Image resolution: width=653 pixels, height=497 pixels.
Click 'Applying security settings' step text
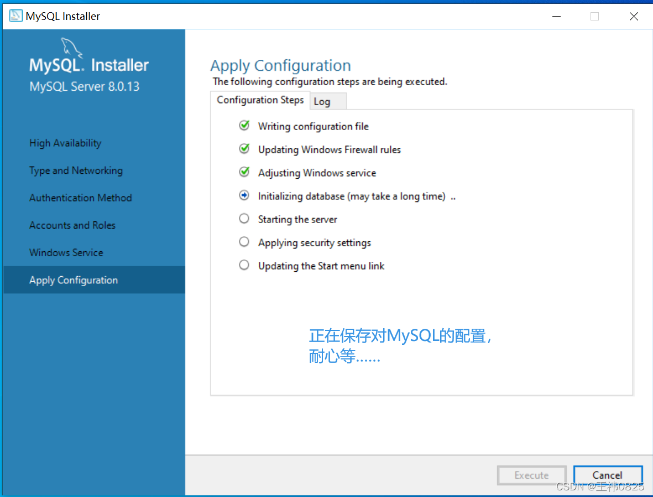tap(315, 242)
